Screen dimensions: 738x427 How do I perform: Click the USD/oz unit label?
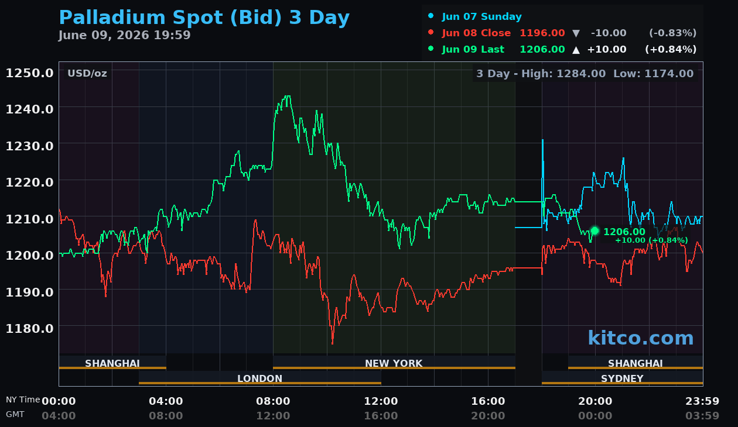coord(87,73)
